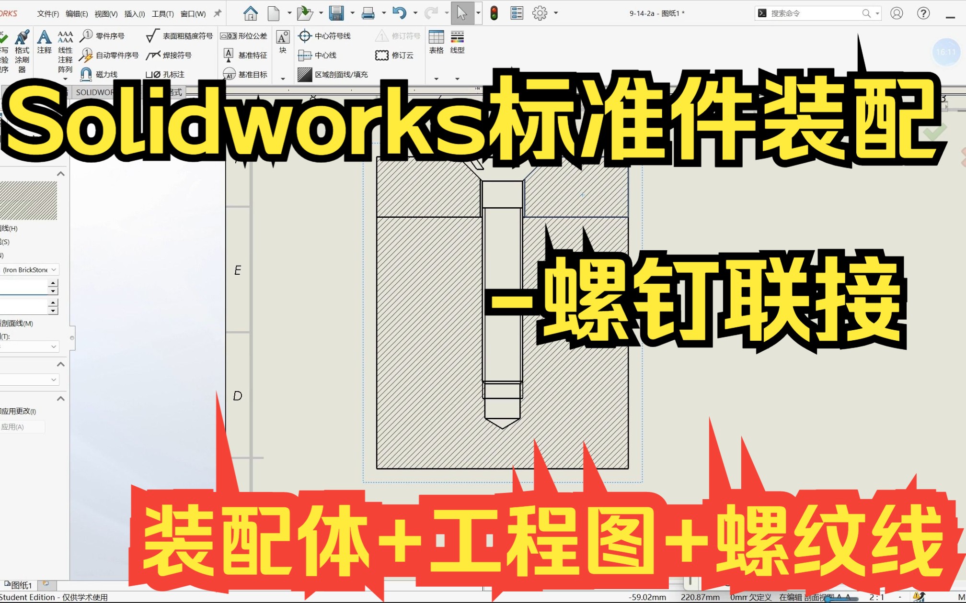Viewport: 966px width, 603px height.
Task: Insert a 形位公差 geometric tolerance
Action: coord(244,35)
